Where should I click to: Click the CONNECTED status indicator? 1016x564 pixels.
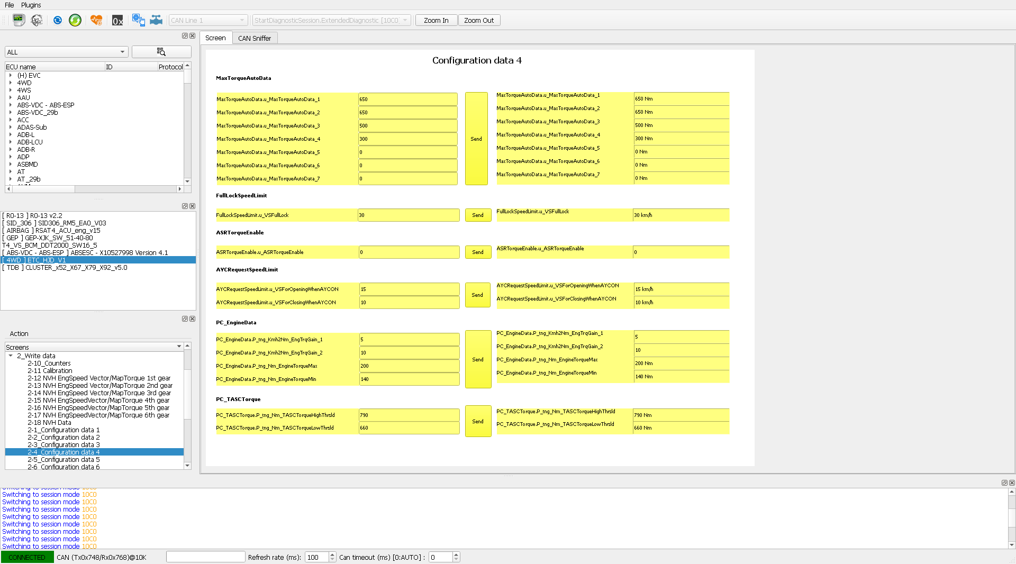(x=27, y=557)
